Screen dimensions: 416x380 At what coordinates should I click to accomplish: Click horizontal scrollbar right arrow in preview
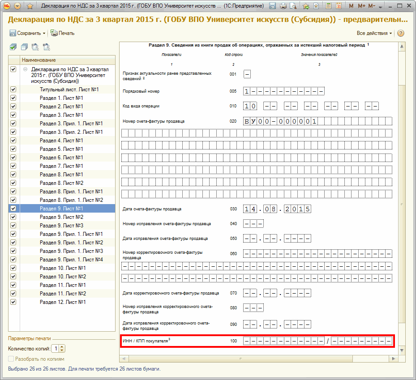click(x=394, y=359)
